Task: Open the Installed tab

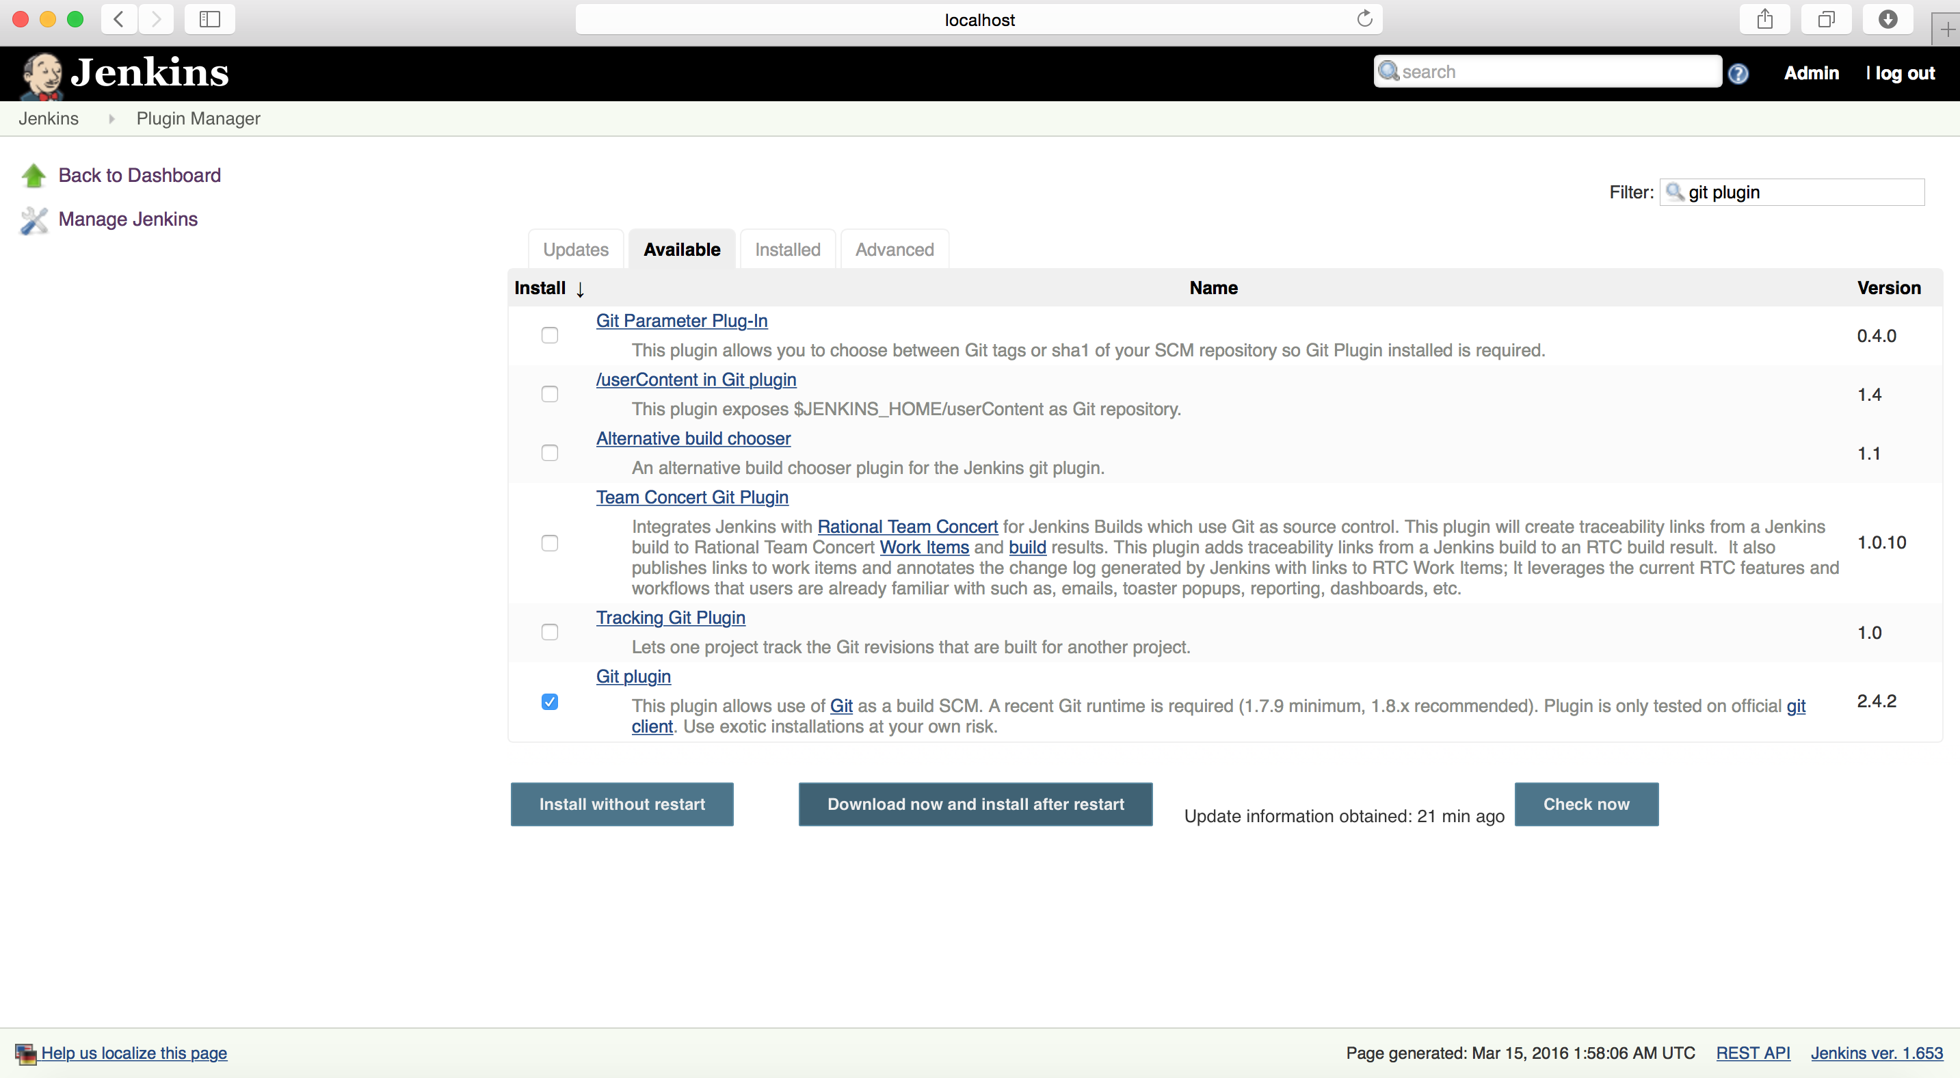Action: tap(788, 250)
